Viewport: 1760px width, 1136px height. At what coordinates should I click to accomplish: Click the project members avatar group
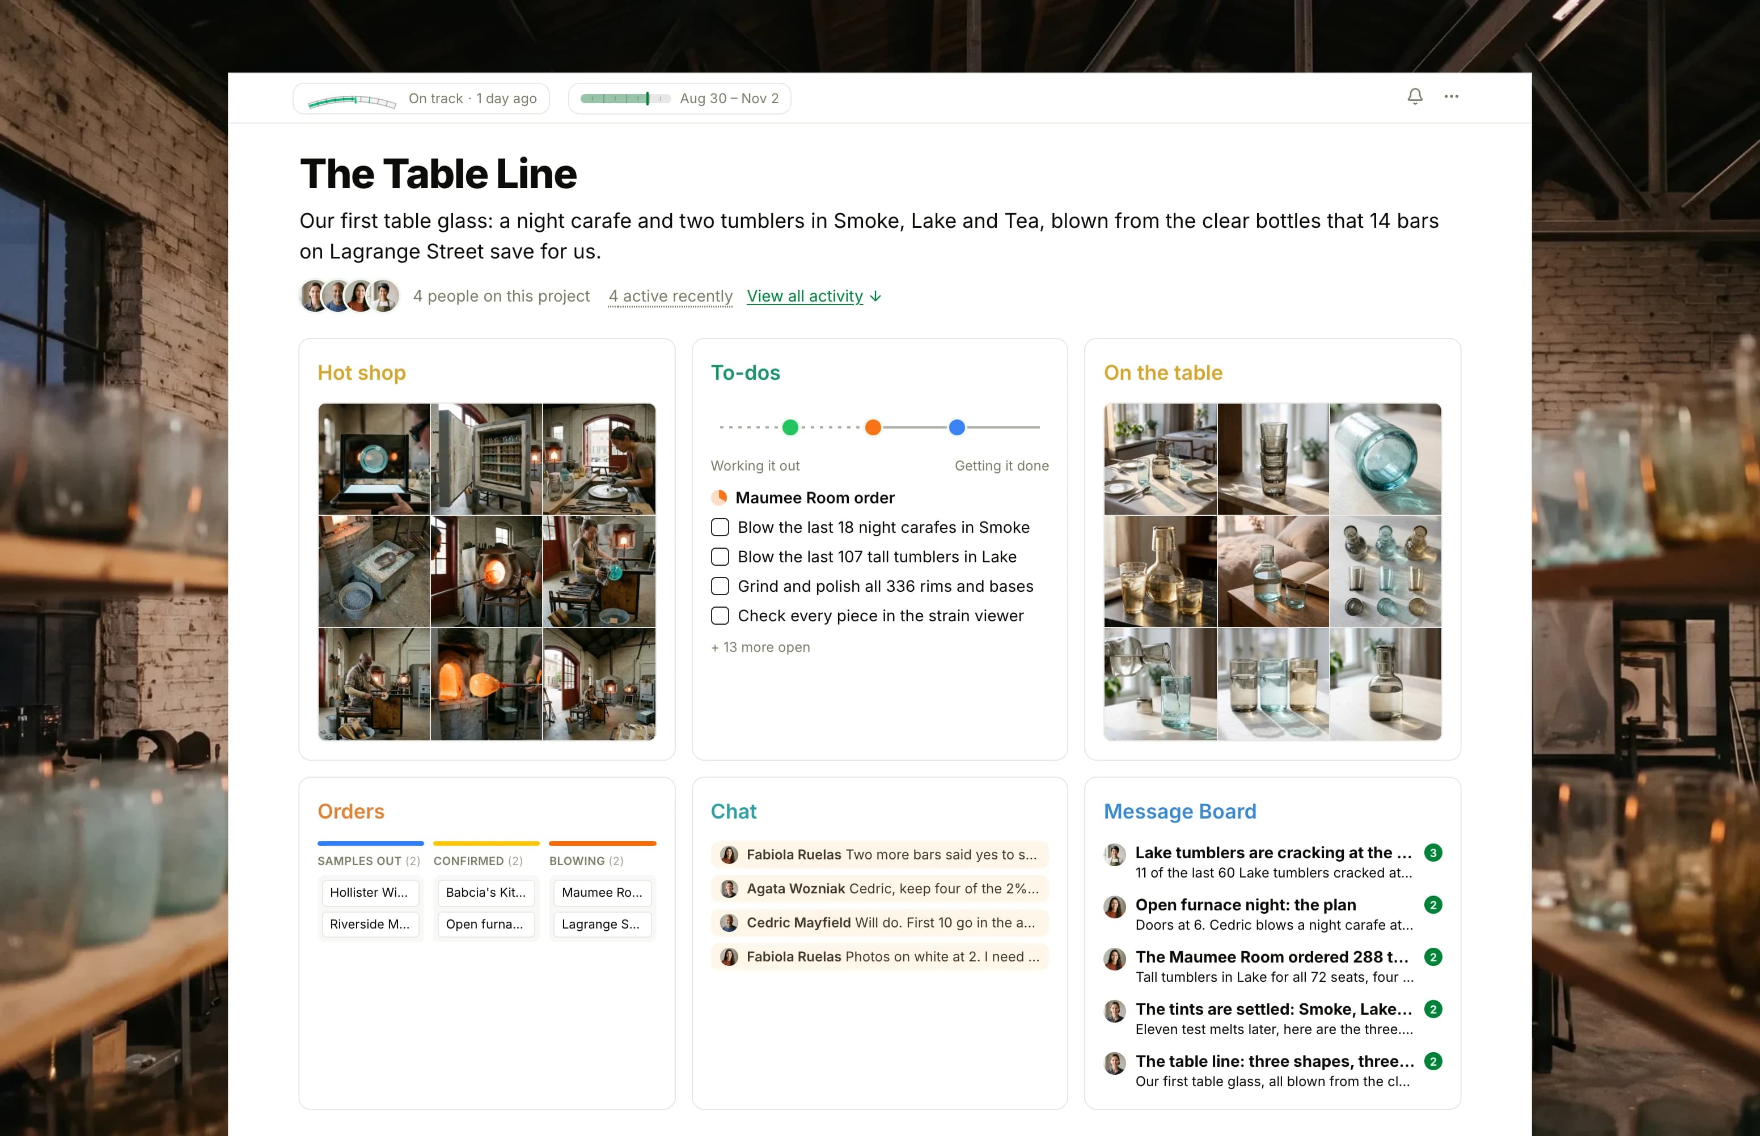(350, 296)
